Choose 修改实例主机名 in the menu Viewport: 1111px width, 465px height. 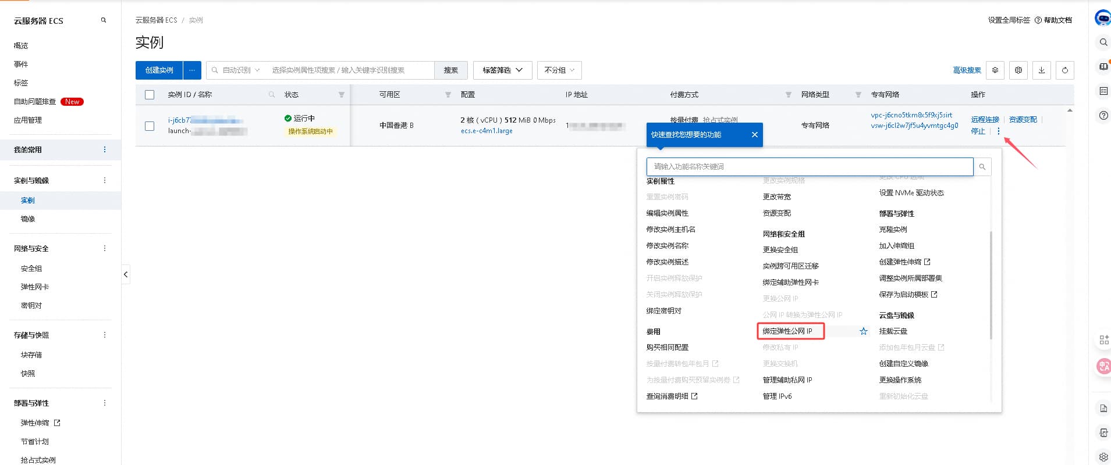(x=671, y=230)
